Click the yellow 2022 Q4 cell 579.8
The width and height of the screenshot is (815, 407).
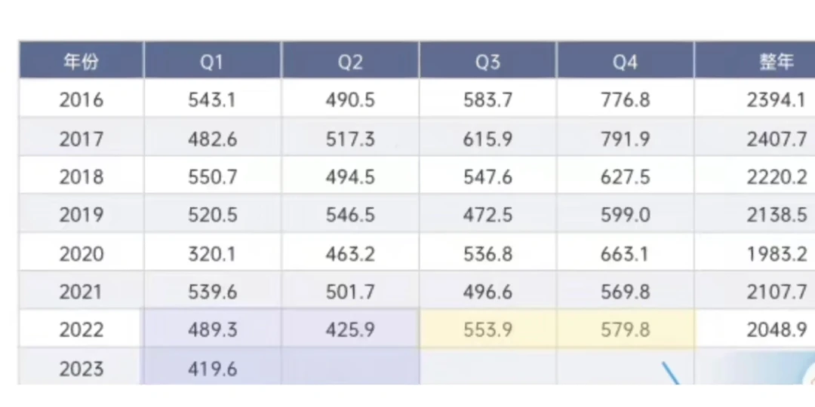626,329
